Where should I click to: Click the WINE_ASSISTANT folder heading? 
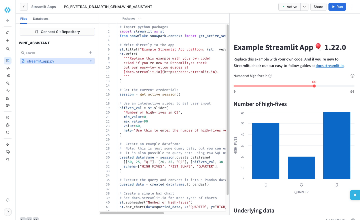coord(34,43)
